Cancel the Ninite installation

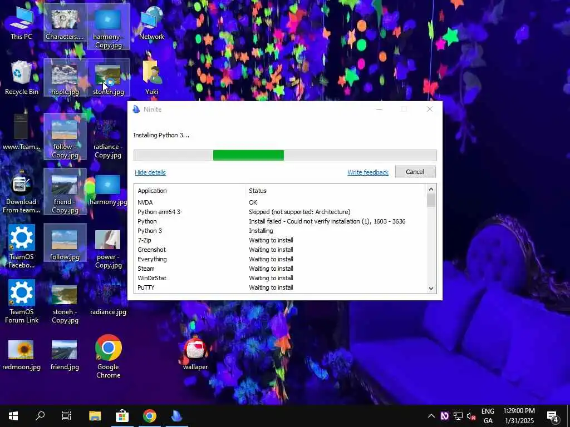coord(415,172)
